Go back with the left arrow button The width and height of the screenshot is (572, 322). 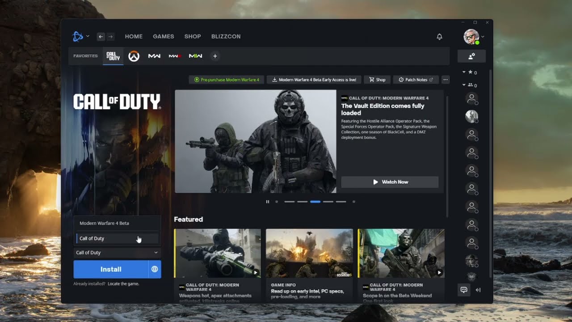pyautogui.click(x=101, y=37)
